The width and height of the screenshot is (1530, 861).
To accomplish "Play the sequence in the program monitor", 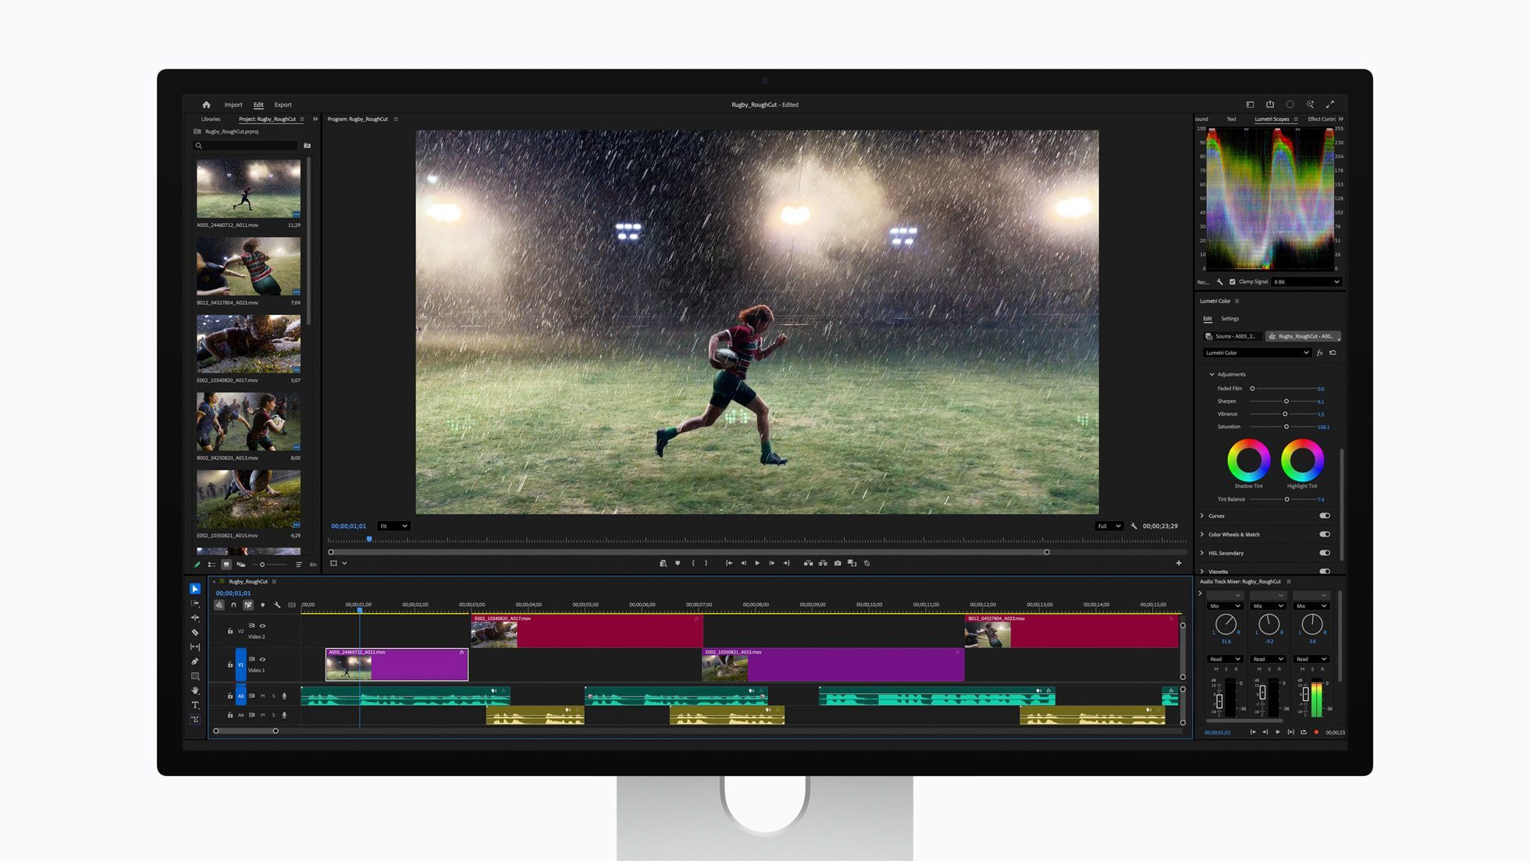I will pyautogui.click(x=758, y=562).
